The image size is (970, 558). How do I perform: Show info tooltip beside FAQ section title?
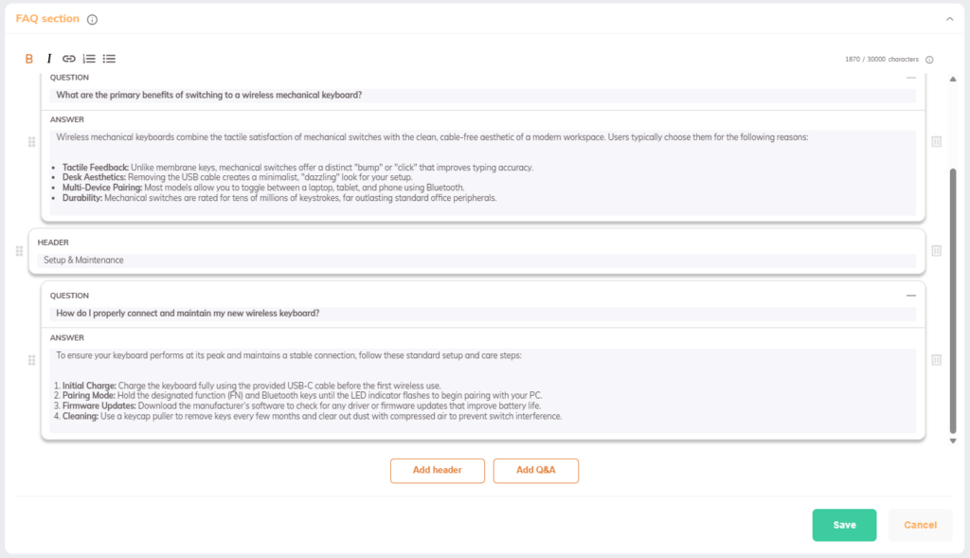coord(92,20)
